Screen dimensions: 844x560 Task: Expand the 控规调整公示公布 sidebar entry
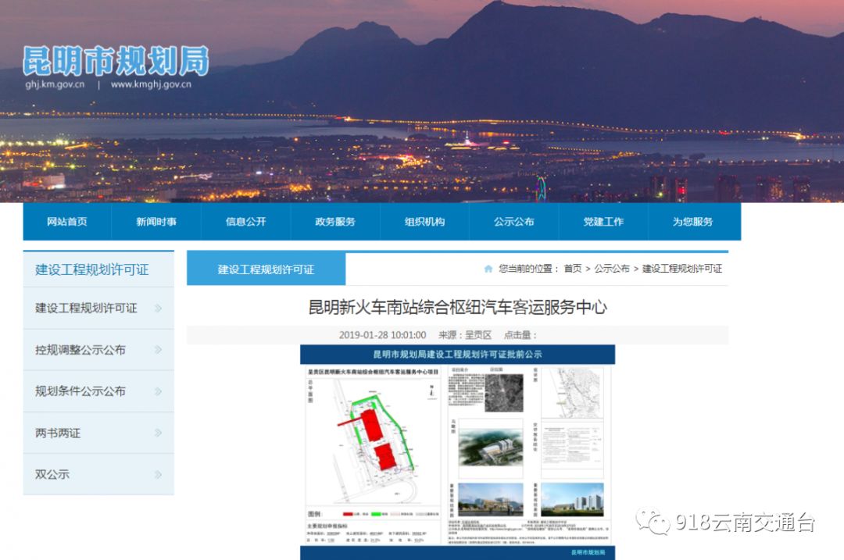pyautogui.click(x=94, y=350)
